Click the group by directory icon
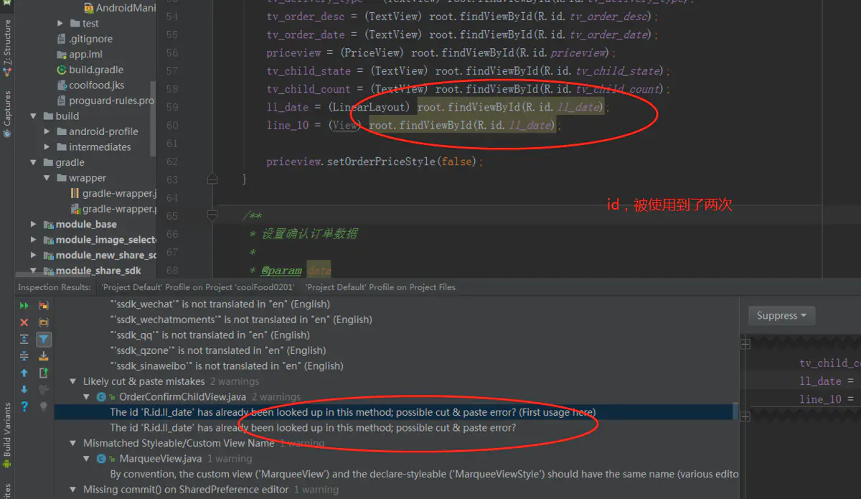Screen dimensions: 861x499 (x=44, y=322)
